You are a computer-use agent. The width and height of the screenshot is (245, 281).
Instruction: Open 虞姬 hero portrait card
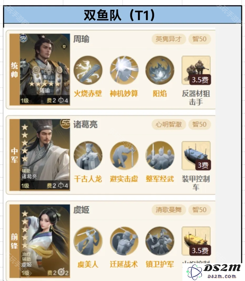(45, 241)
